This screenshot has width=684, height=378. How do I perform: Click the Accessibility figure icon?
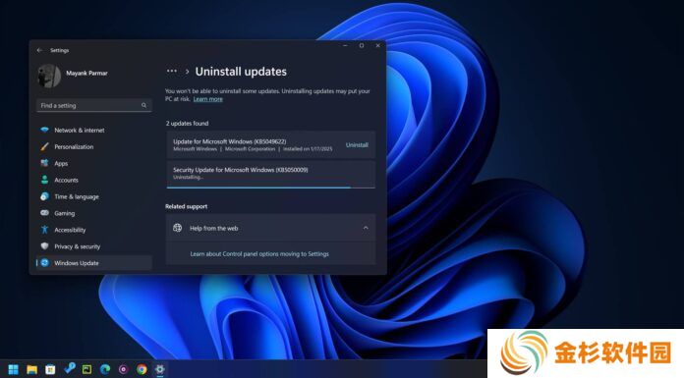(44, 230)
